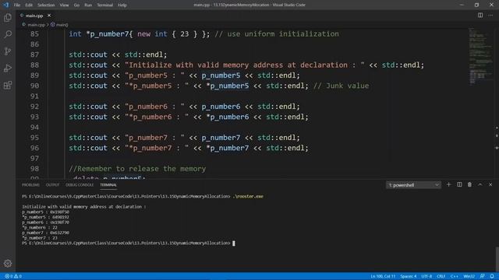Screen dimensions: 499x280
Task: Change encoding via UTF-8 status item
Action: pyautogui.click(x=426, y=276)
